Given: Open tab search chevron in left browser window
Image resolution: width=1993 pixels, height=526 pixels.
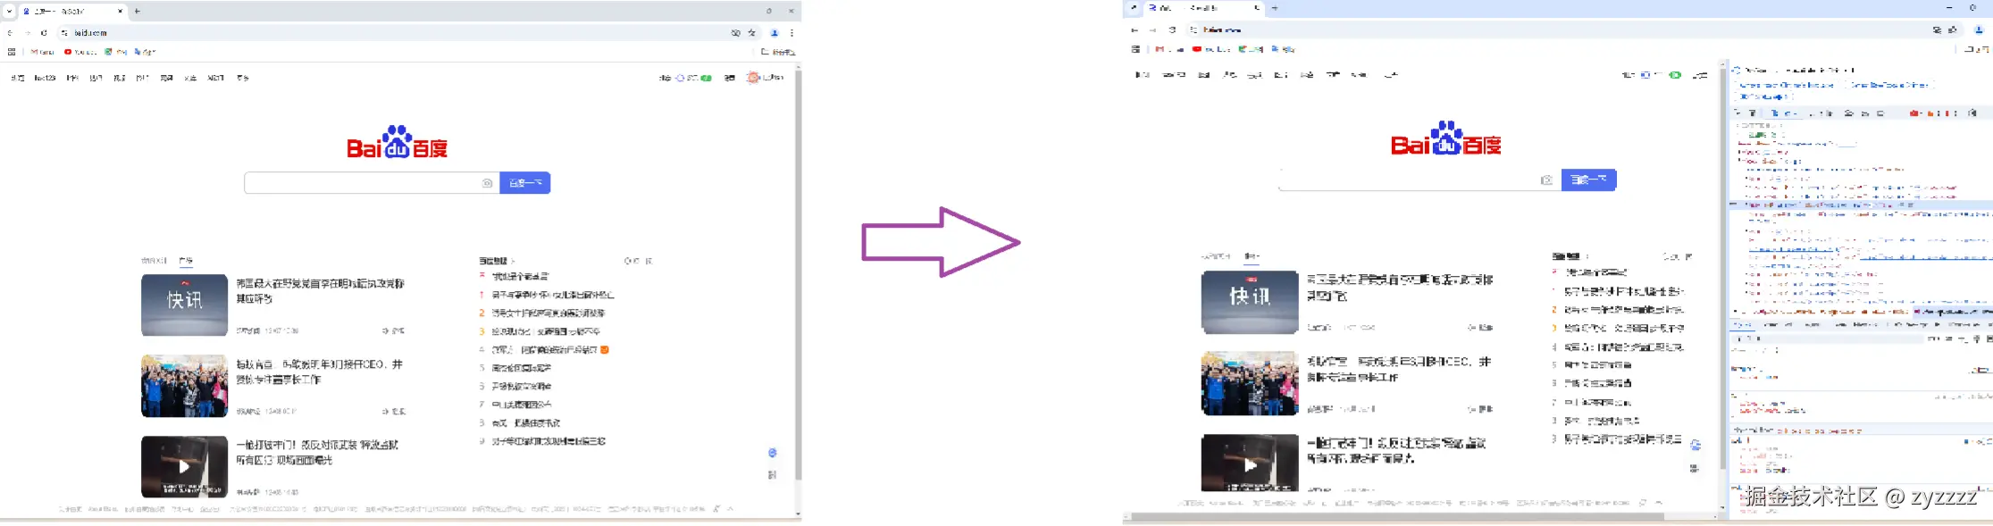Looking at the screenshot, I should [9, 12].
